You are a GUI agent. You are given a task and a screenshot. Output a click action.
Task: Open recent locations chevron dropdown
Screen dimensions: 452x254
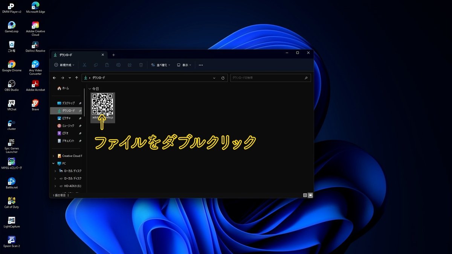click(x=70, y=78)
